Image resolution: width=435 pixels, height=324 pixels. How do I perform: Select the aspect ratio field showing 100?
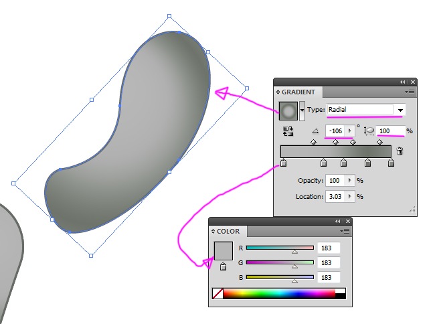point(391,131)
